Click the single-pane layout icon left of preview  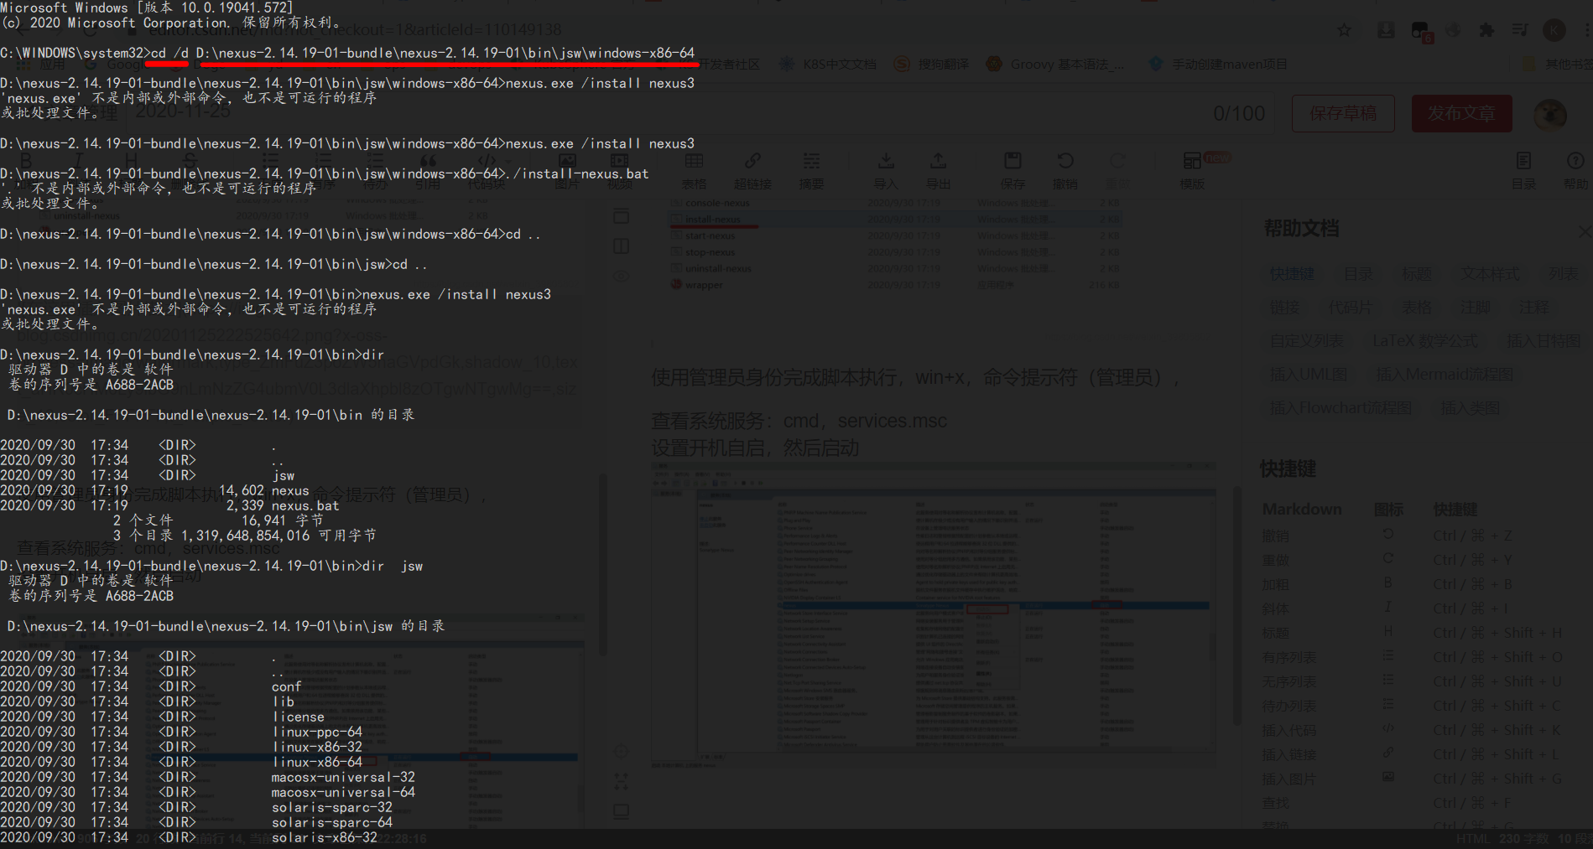(x=621, y=216)
